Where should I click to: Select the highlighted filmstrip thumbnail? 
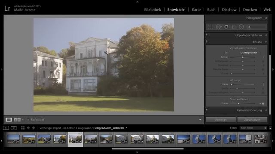tap(75, 139)
